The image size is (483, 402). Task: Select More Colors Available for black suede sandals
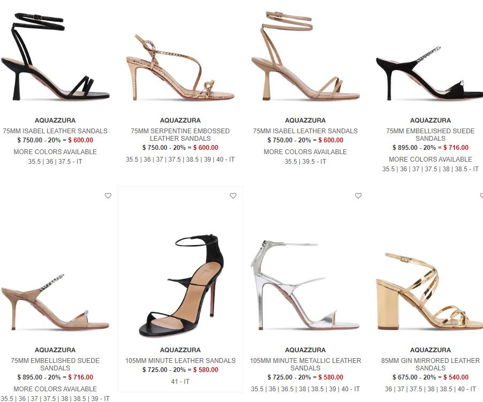(x=431, y=159)
